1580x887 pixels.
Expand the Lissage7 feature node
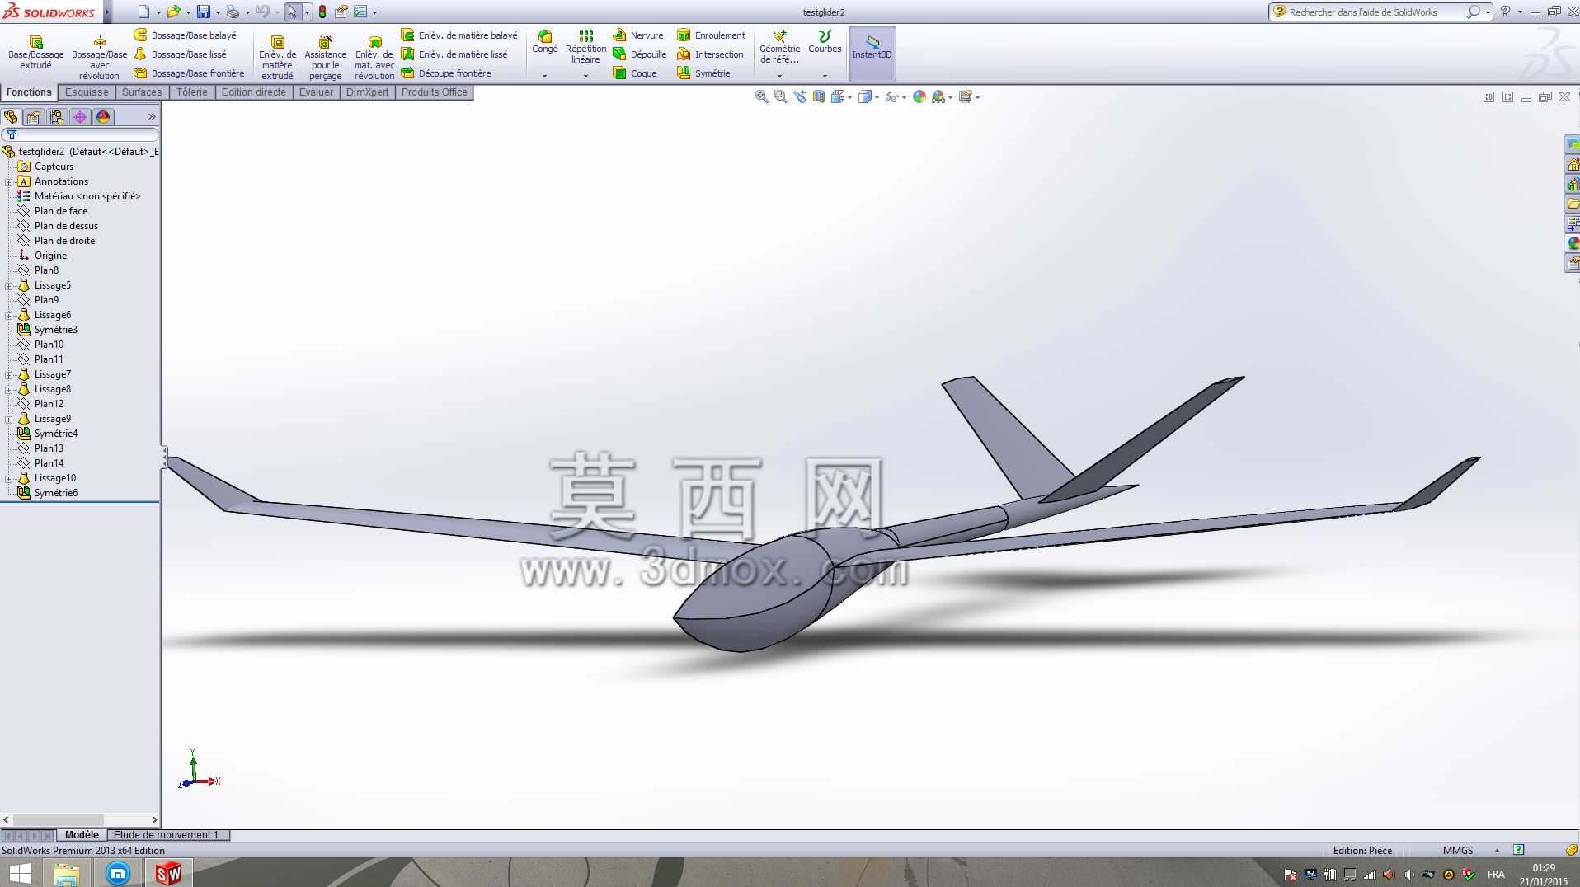coord(8,374)
